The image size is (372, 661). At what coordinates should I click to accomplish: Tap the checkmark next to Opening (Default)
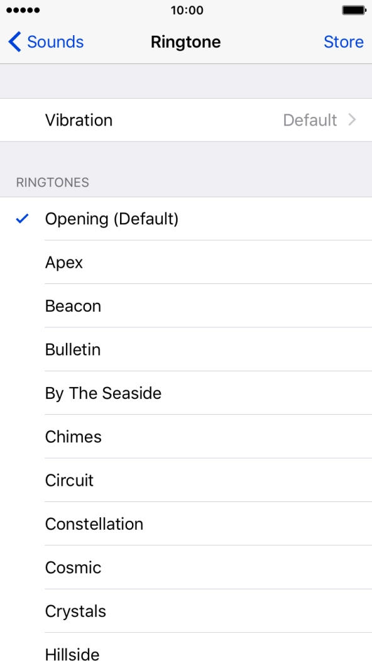click(x=23, y=219)
